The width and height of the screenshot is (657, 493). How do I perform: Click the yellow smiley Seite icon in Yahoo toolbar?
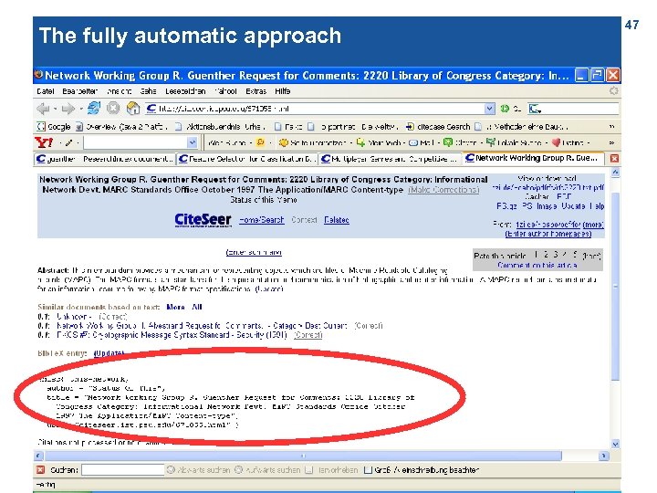(x=284, y=143)
